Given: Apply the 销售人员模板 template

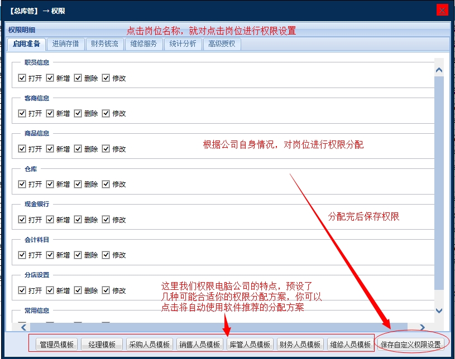Looking at the screenshot, I should (x=199, y=344).
